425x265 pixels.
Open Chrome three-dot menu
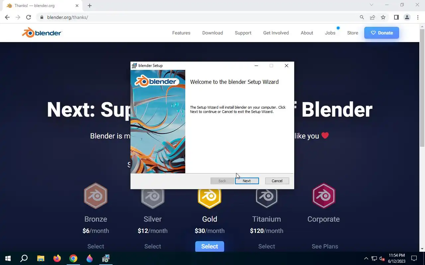pyautogui.click(x=417, y=17)
